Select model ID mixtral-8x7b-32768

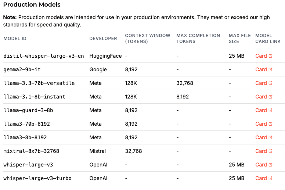tap(31, 151)
